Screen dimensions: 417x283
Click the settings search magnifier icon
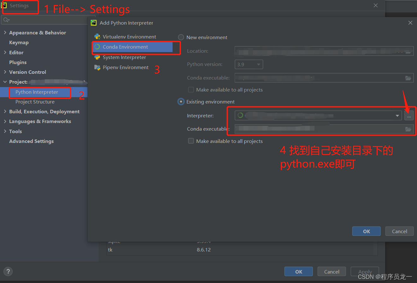(6, 20)
